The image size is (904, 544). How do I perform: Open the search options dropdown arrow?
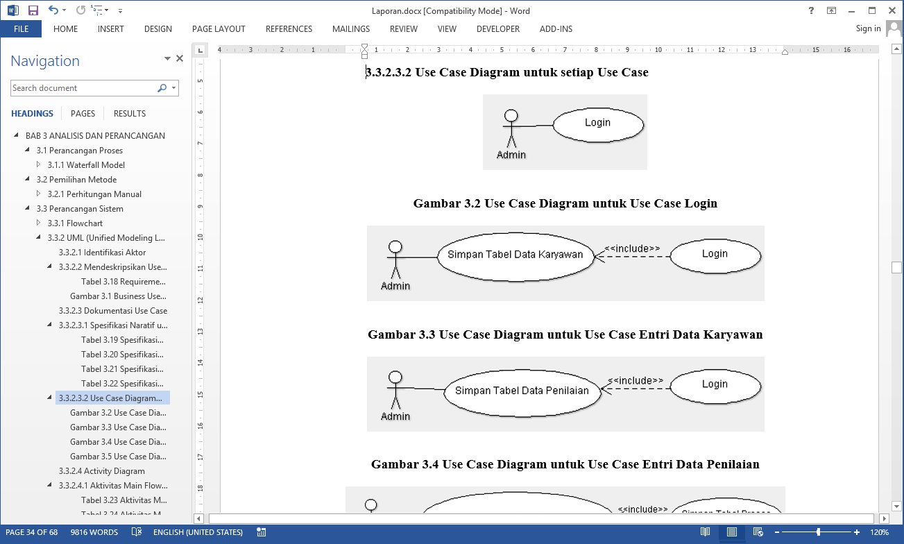173,88
